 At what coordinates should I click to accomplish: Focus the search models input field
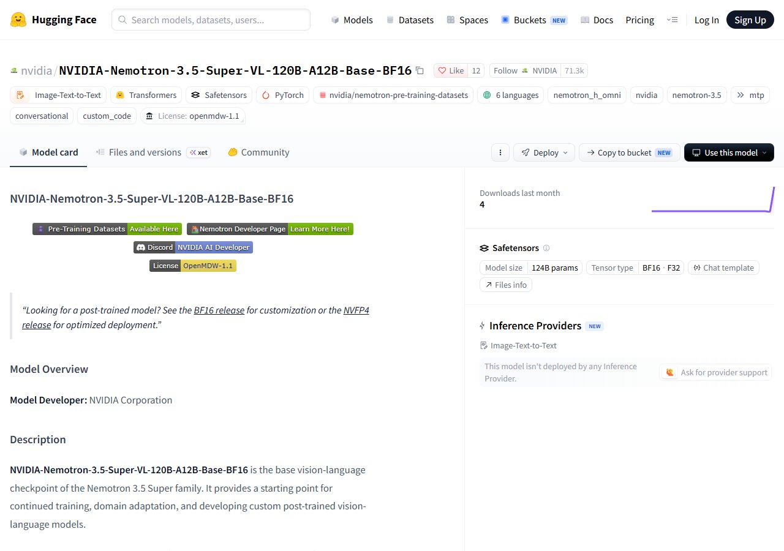pyautogui.click(x=211, y=20)
